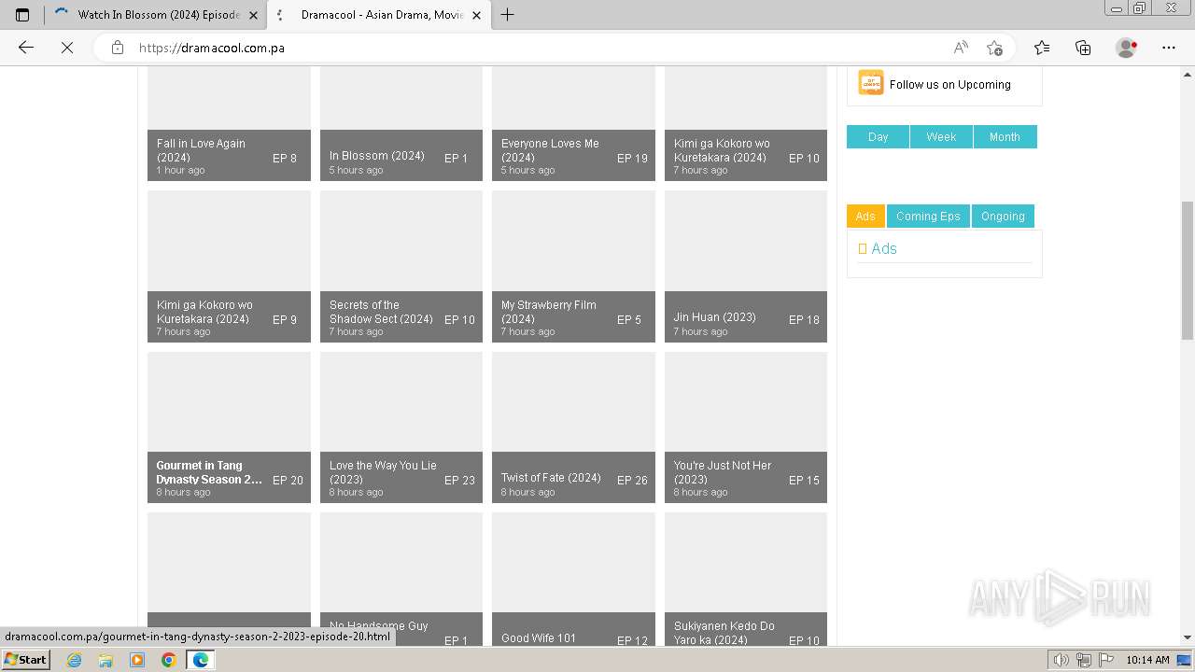Open Kimi ga Kokoro wo Kuretakara EP 9

click(x=229, y=266)
